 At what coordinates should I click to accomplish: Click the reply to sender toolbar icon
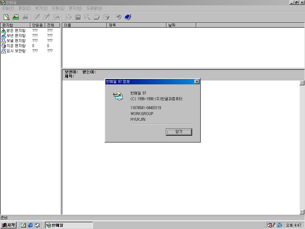(x=37, y=17)
